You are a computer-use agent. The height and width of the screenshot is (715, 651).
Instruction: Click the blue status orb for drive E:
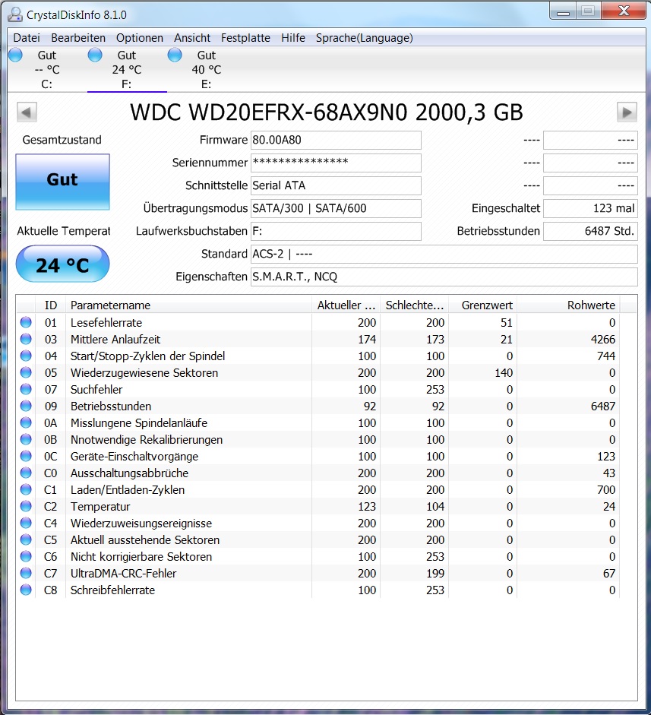[175, 55]
